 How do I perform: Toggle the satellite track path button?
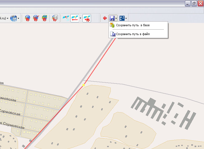(x=74, y=18)
